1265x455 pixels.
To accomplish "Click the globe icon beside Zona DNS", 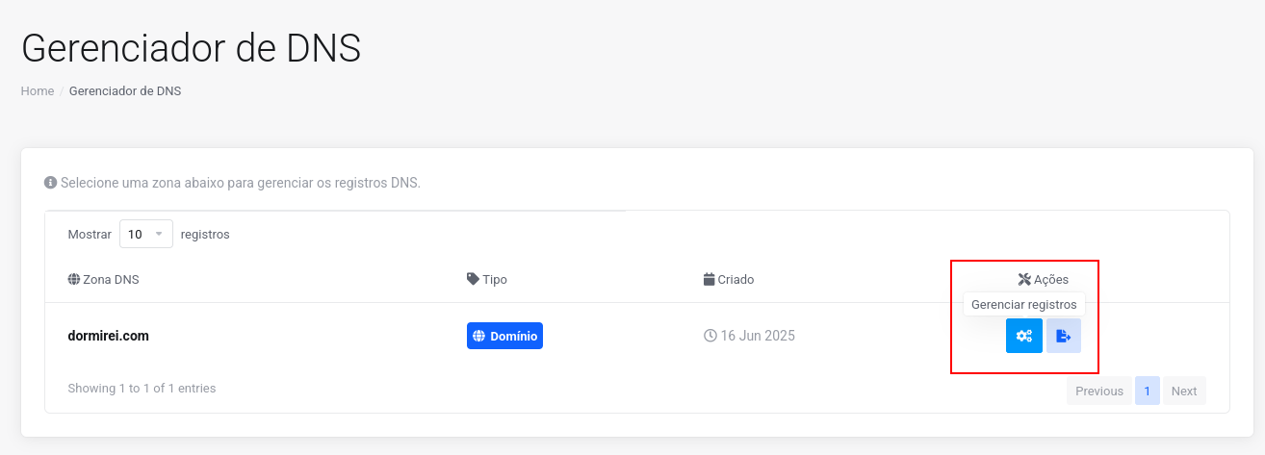I will [74, 279].
